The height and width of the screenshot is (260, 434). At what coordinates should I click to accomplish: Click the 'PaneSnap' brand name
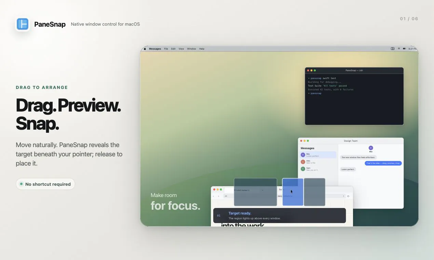(50, 24)
